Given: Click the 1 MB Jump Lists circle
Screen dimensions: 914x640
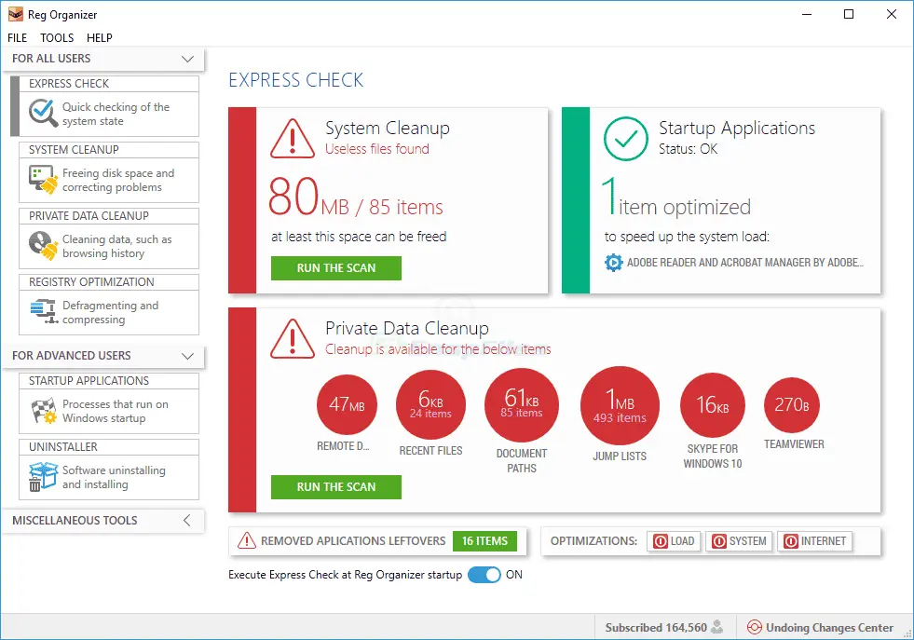Looking at the screenshot, I should click(620, 405).
